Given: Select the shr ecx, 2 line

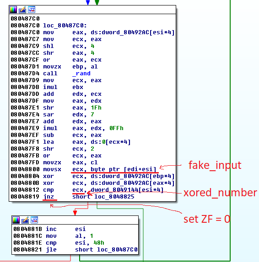Looking at the screenshot, I should tap(53, 149).
